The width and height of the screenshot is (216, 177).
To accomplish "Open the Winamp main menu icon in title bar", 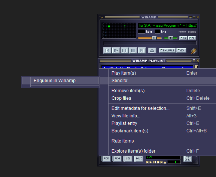I will point(101,17).
